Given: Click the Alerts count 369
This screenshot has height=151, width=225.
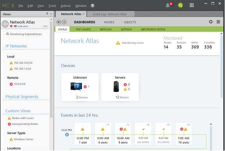Looking at the screenshot, I should [195, 47].
